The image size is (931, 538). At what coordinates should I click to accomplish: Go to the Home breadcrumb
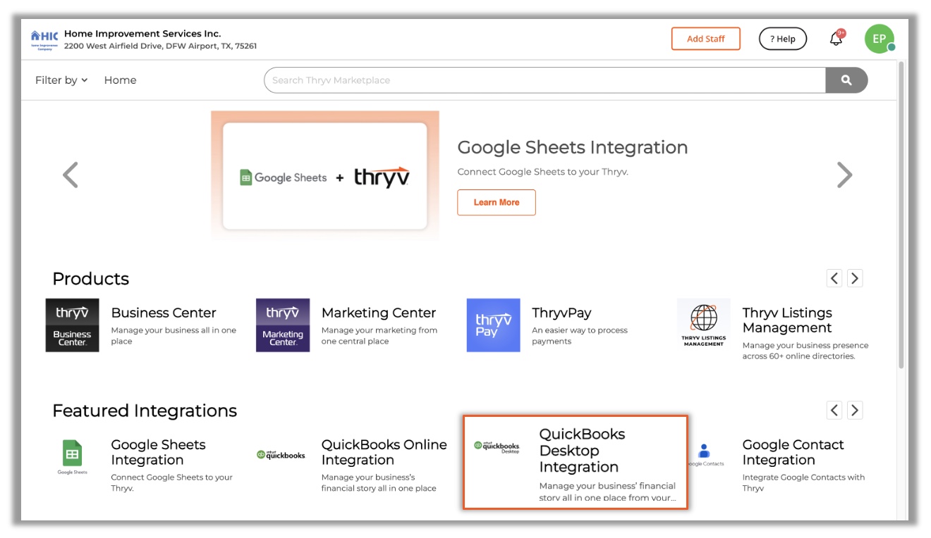tap(120, 80)
